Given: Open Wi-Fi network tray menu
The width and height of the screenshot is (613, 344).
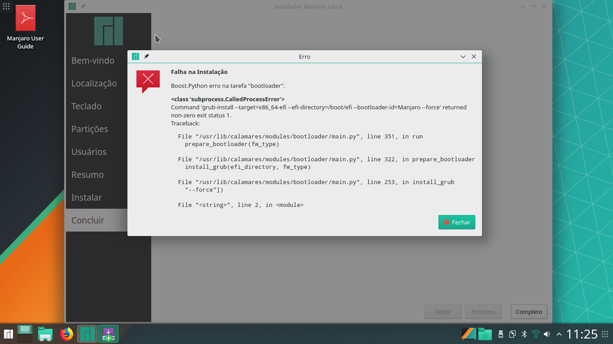Looking at the screenshot, I should click(535, 334).
